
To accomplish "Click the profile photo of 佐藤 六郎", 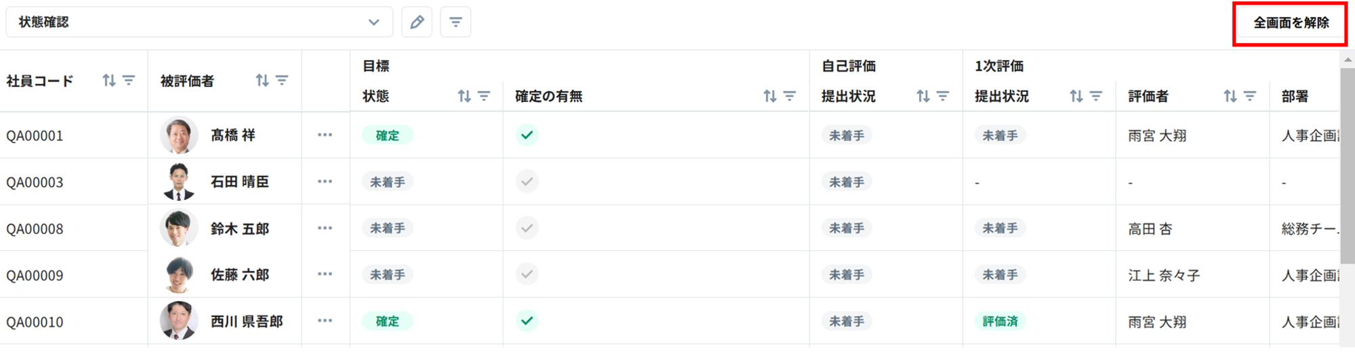I will pos(179,275).
